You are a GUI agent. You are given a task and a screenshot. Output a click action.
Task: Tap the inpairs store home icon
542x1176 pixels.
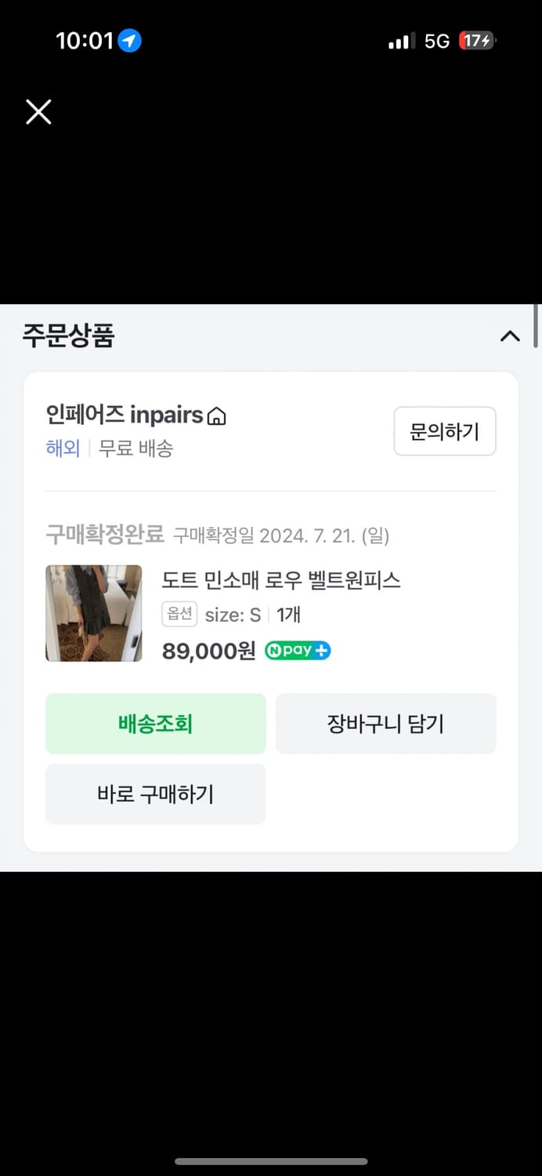215,415
